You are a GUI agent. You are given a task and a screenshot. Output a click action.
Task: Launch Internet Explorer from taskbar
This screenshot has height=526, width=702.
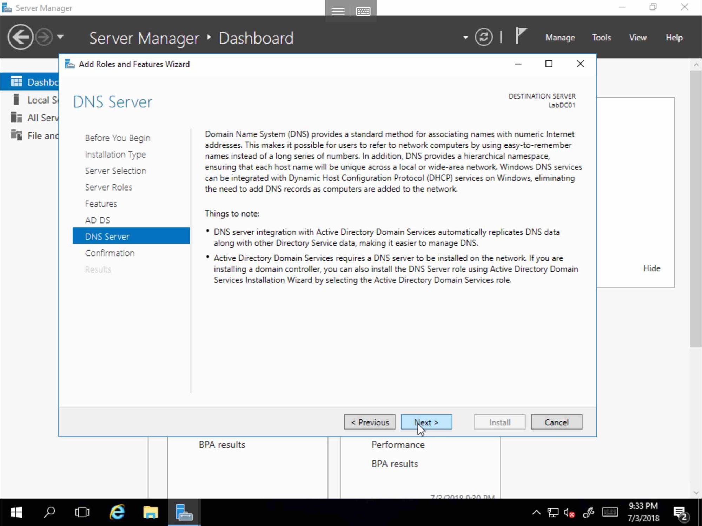point(117,512)
